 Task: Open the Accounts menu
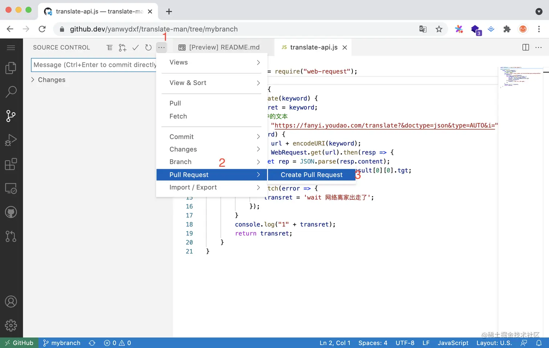(x=11, y=302)
